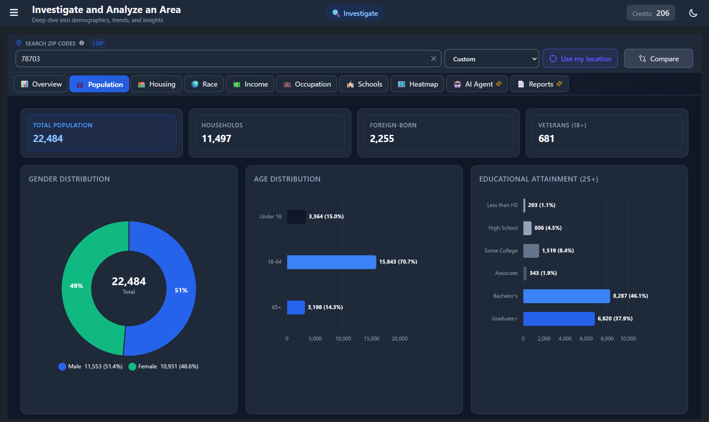Select the Schools tab icon

[350, 84]
